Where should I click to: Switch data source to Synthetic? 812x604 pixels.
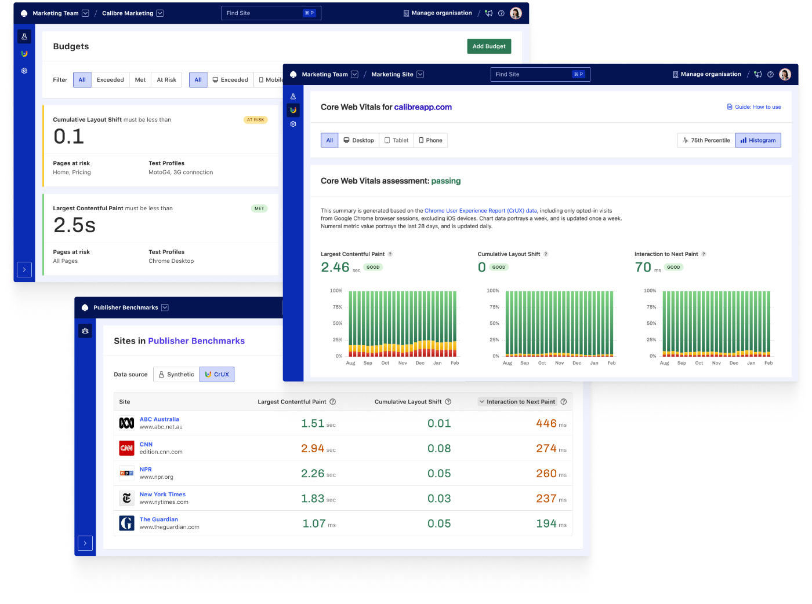[176, 374]
